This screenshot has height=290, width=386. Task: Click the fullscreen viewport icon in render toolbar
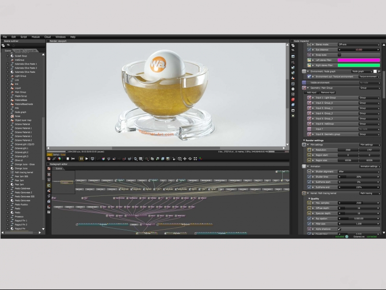[195, 158]
